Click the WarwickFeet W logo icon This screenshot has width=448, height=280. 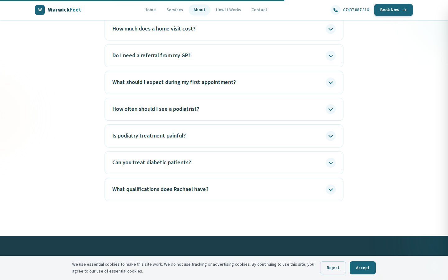point(40,10)
